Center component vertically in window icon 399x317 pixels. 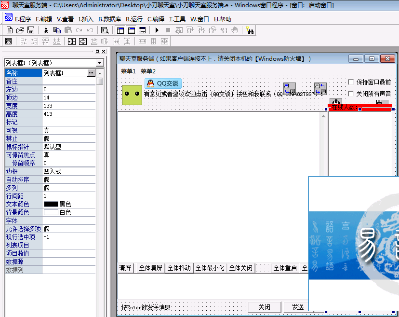[x=83, y=41]
